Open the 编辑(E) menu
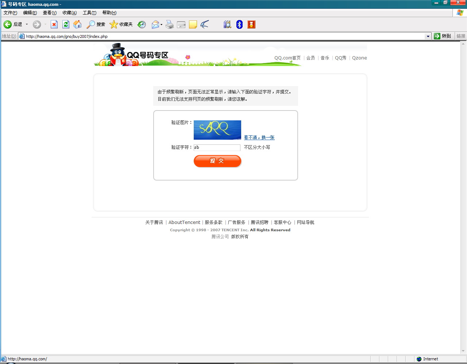 [30, 13]
